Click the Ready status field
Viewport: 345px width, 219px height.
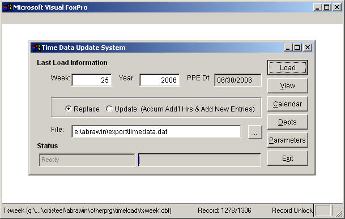tap(87, 160)
